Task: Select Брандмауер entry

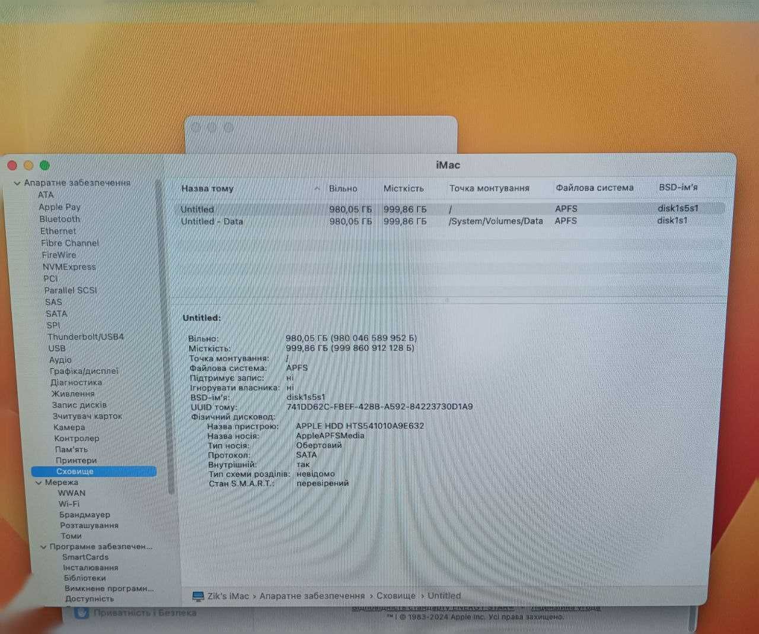Action: [85, 515]
